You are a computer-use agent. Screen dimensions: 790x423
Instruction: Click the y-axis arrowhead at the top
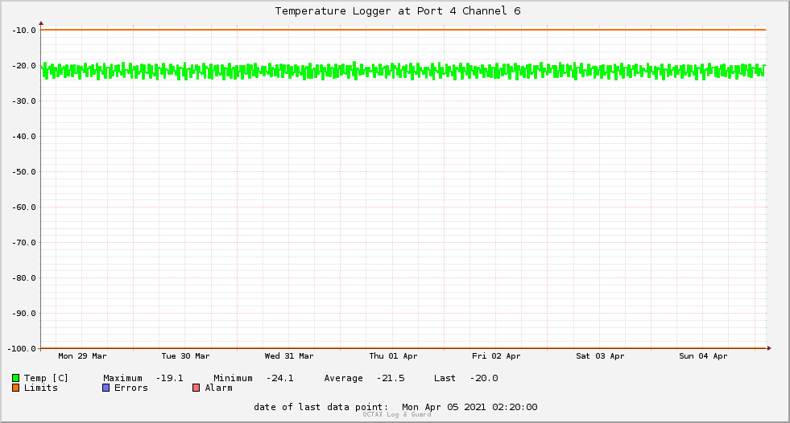41,23
